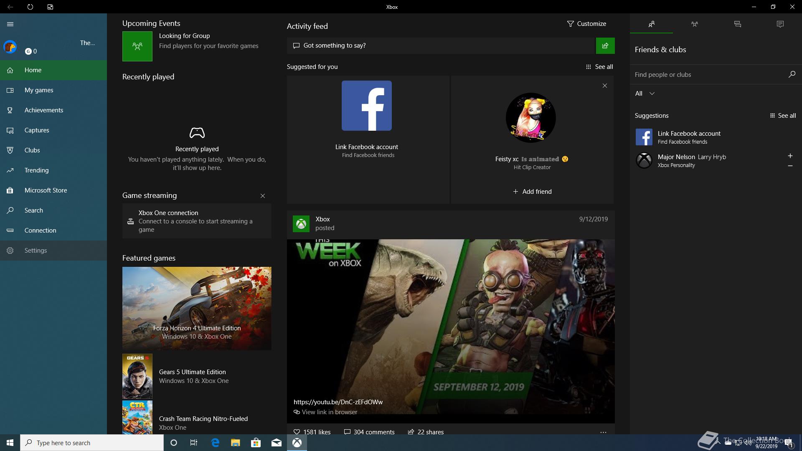Screen dimensions: 802x451
Task: Remove Major Nelson suggestion with minus
Action: (790, 166)
